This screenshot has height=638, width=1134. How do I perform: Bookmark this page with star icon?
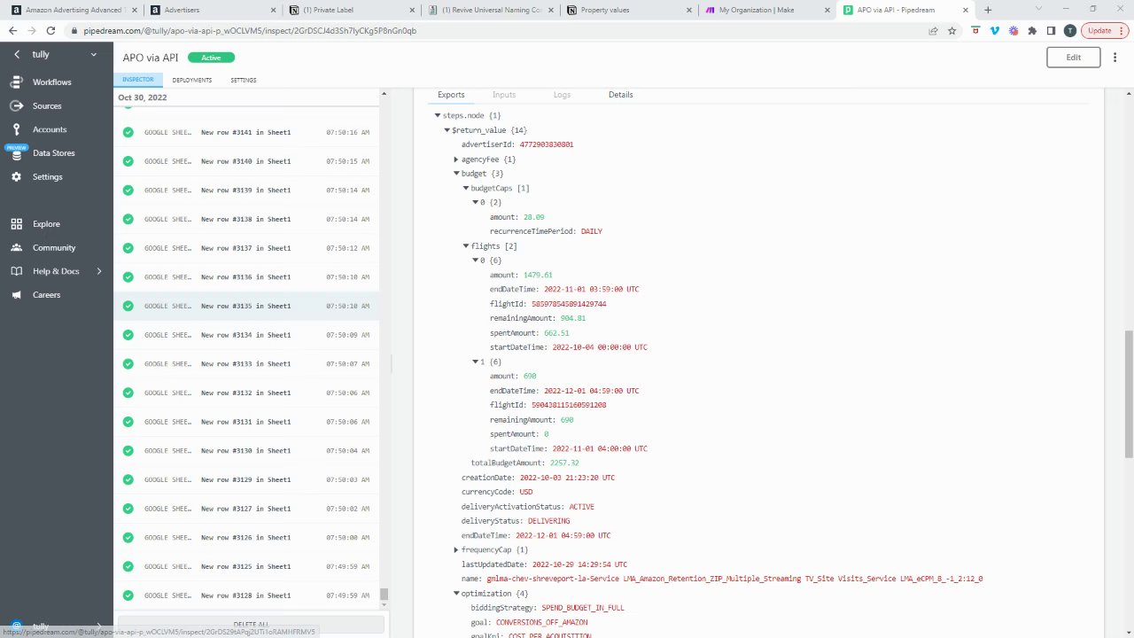pyautogui.click(x=952, y=30)
